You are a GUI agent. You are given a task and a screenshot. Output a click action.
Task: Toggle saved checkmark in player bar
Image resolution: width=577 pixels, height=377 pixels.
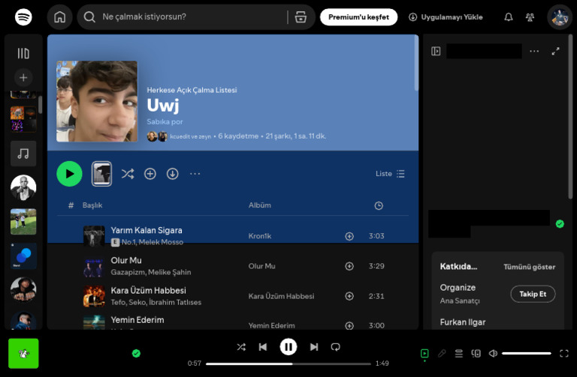click(136, 354)
